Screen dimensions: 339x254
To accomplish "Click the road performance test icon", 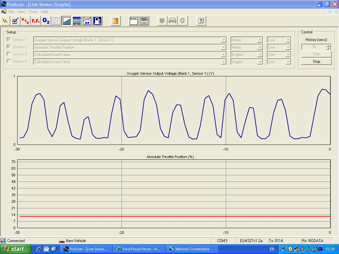I will pos(77,21).
